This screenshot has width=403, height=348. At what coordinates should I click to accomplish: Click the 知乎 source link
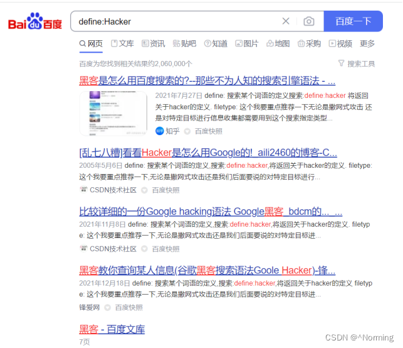coord(172,131)
